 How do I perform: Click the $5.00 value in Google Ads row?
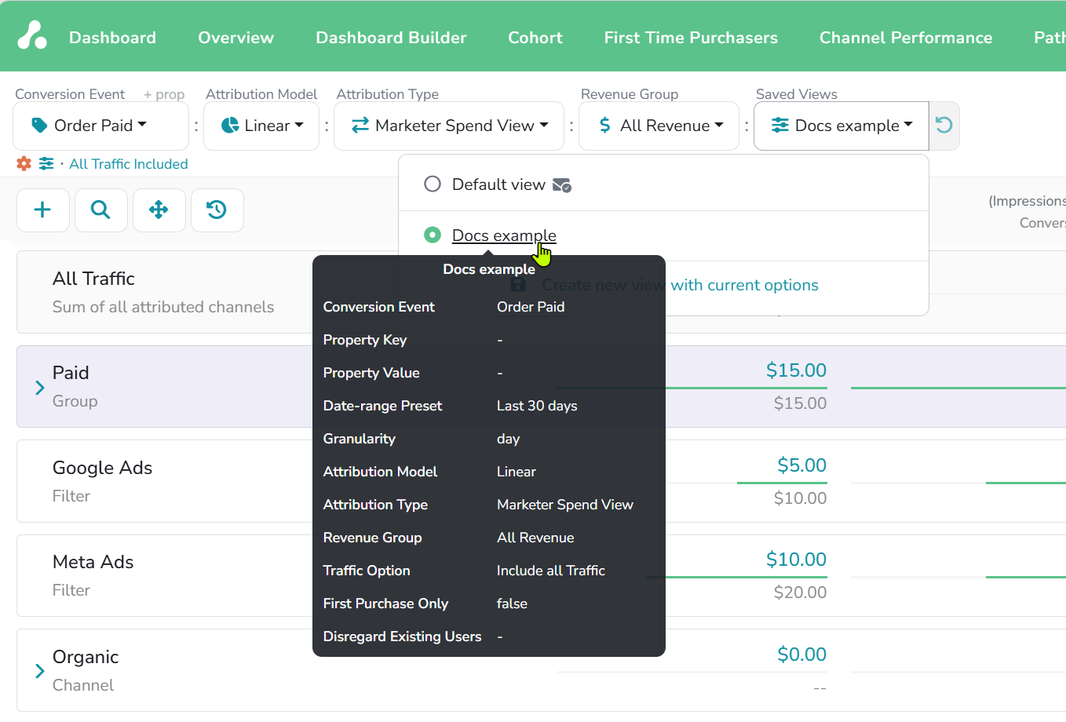tap(801, 465)
